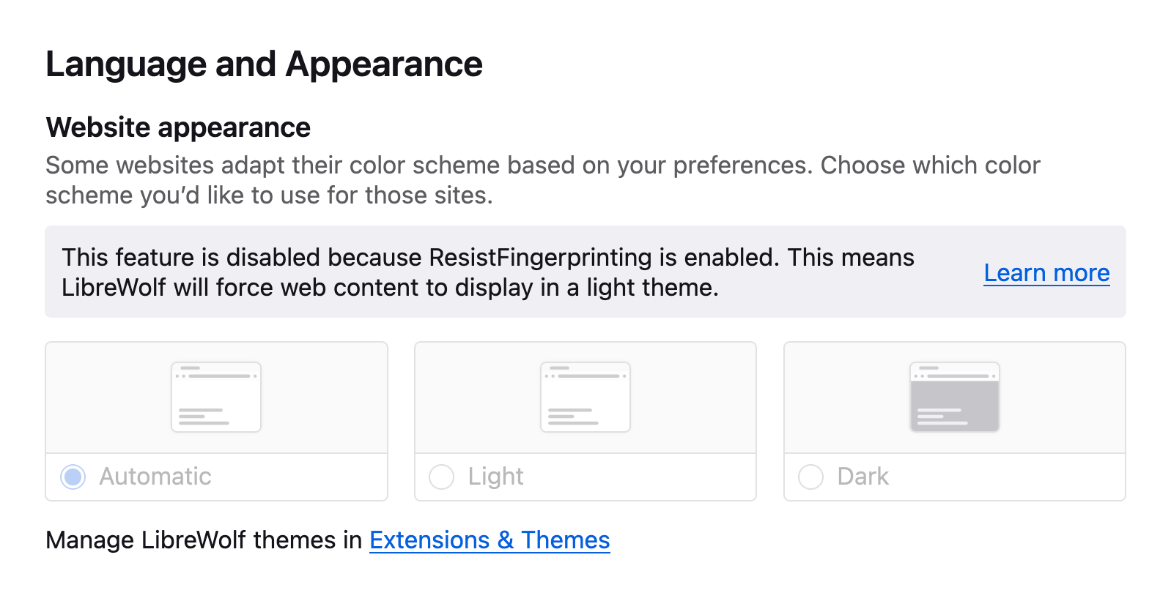Screen dimensions: 1171x593
Task: Open Extensions & Themes
Action: coord(490,540)
